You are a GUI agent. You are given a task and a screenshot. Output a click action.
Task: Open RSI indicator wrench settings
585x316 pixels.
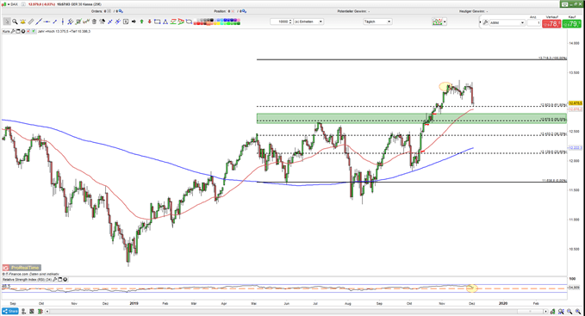point(55,279)
